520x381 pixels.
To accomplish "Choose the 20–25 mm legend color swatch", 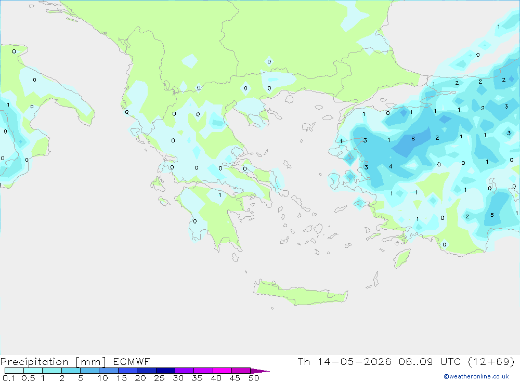I will click(146, 371).
